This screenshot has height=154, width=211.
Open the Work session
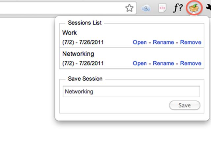coord(140,42)
